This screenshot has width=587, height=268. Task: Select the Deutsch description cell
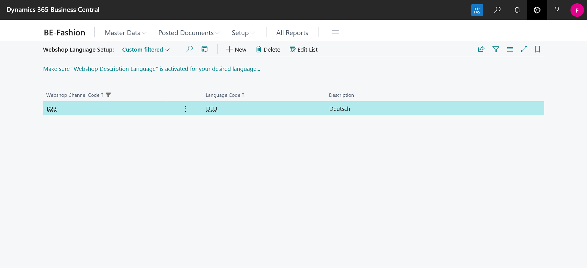click(340, 109)
